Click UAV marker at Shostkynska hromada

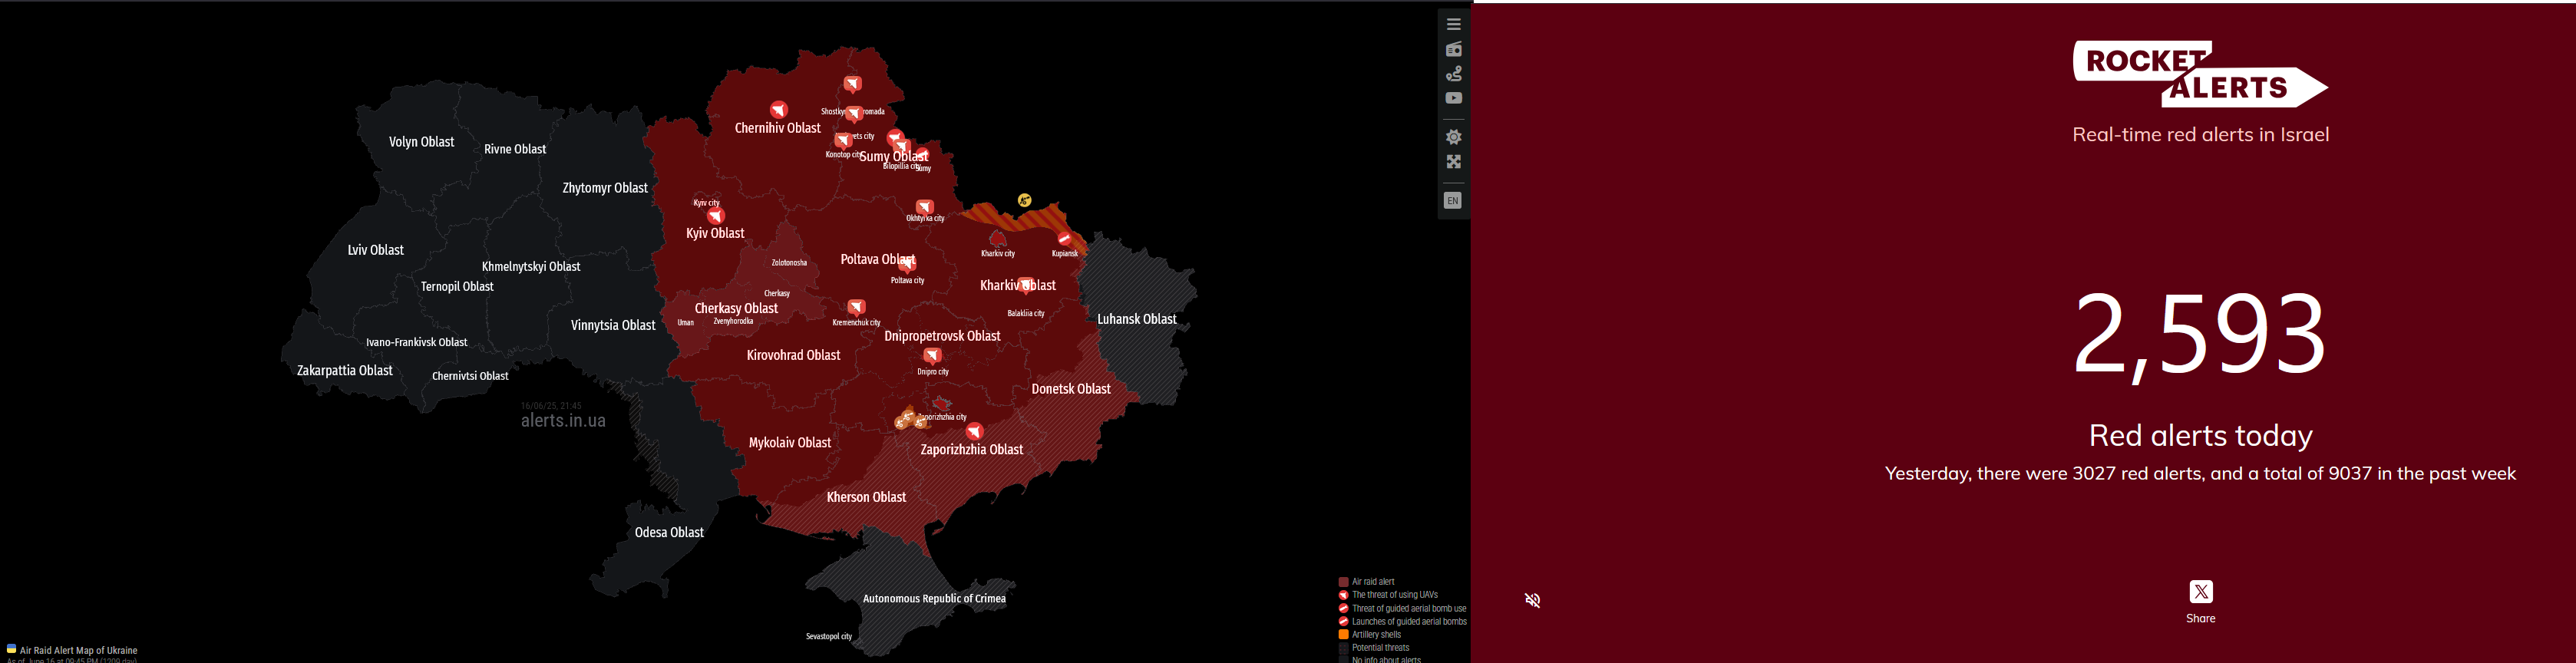pos(854,113)
